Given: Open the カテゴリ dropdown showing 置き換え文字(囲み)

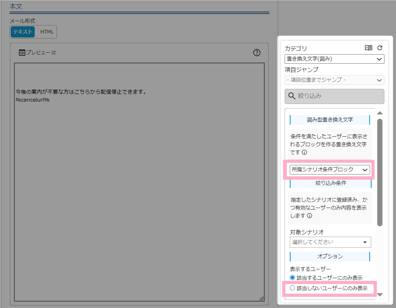Looking at the screenshot, I should 334,59.
